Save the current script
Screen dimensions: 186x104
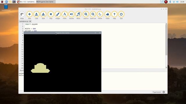(43, 15)
